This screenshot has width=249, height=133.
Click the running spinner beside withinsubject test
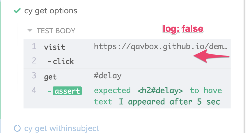[17, 128]
